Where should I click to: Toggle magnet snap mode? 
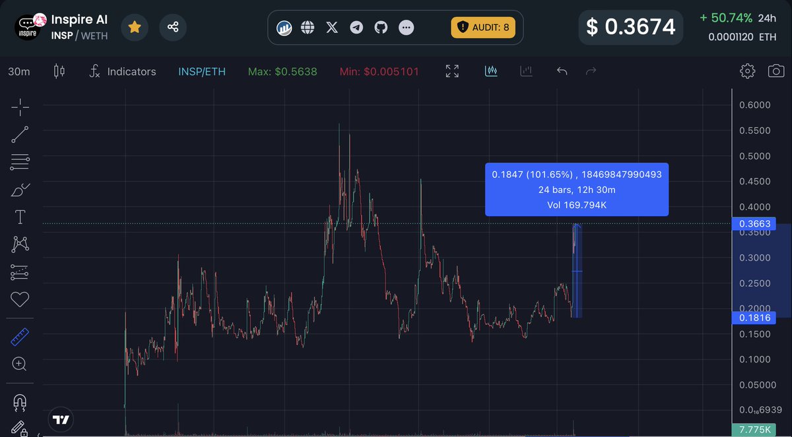(20, 401)
